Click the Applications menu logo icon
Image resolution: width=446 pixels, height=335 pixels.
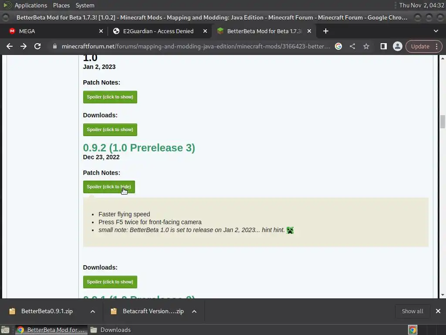coord(7,5)
